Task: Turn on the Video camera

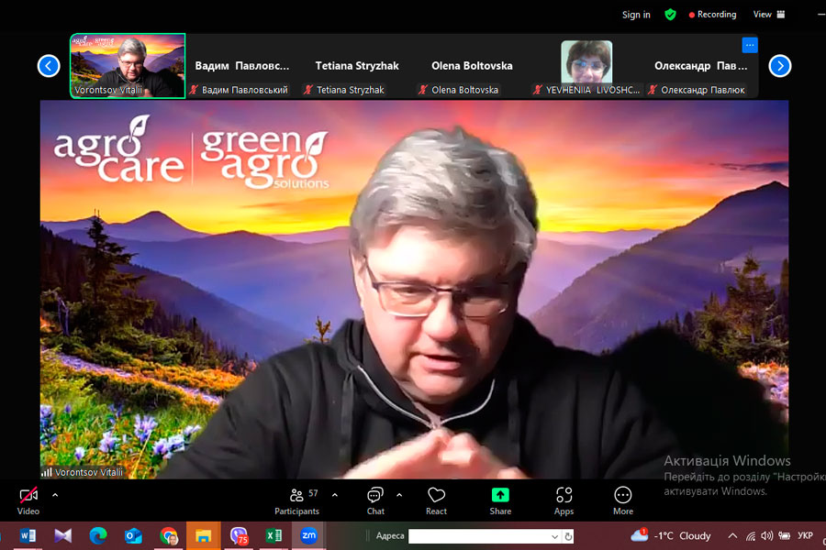Action: coord(28,501)
